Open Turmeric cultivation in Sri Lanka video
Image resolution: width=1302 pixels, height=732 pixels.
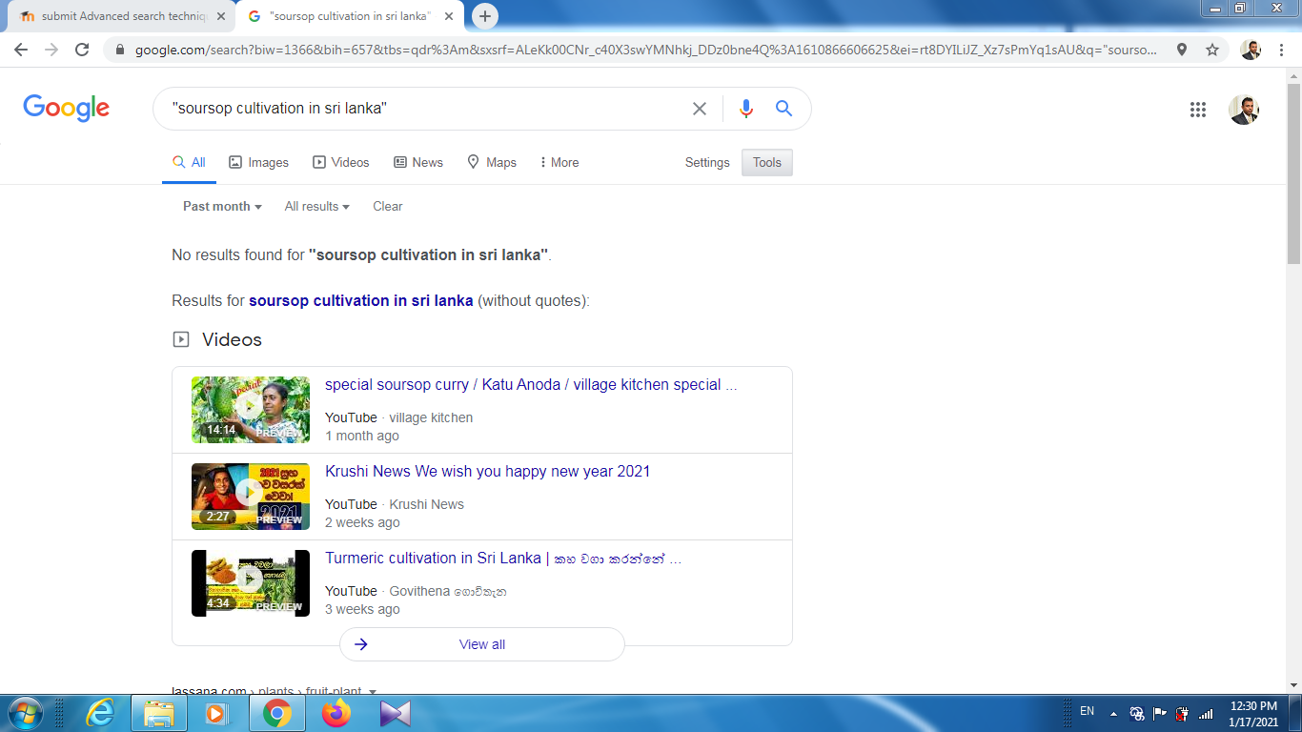[x=503, y=559]
